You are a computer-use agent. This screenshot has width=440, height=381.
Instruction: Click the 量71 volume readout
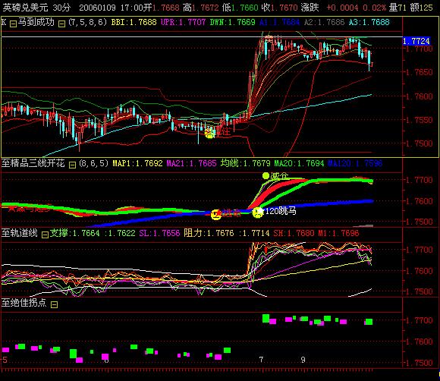[x=398, y=8]
